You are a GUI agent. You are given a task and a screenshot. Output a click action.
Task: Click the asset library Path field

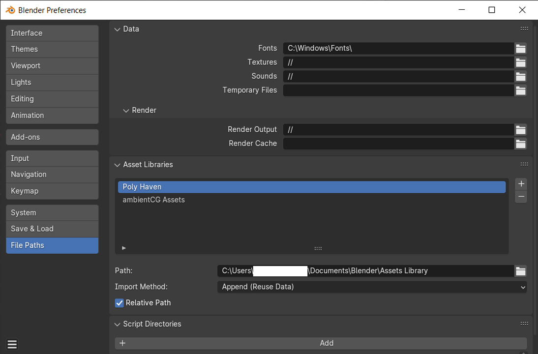pyautogui.click(x=365, y=271)
